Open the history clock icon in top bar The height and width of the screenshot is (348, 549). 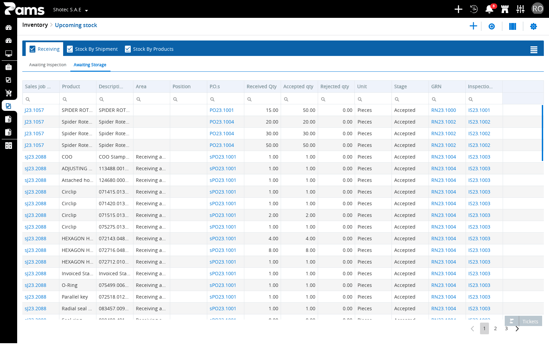[474, 9]
